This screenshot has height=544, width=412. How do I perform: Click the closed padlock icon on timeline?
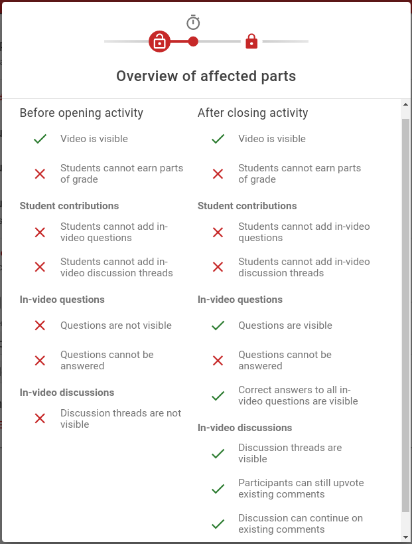[251, 41]
